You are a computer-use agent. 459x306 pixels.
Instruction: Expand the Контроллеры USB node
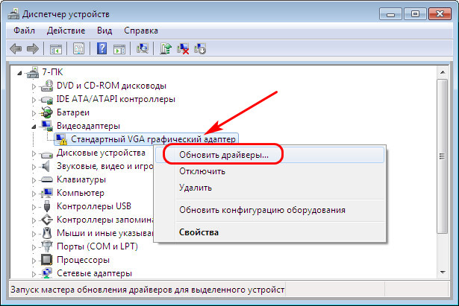[34, 207]
